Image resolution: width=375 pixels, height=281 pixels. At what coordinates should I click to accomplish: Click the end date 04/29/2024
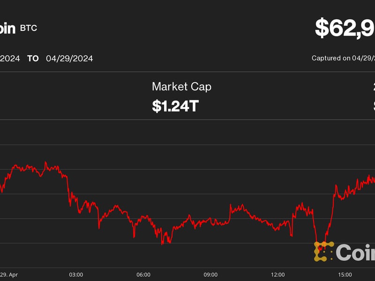click(69, 59)
